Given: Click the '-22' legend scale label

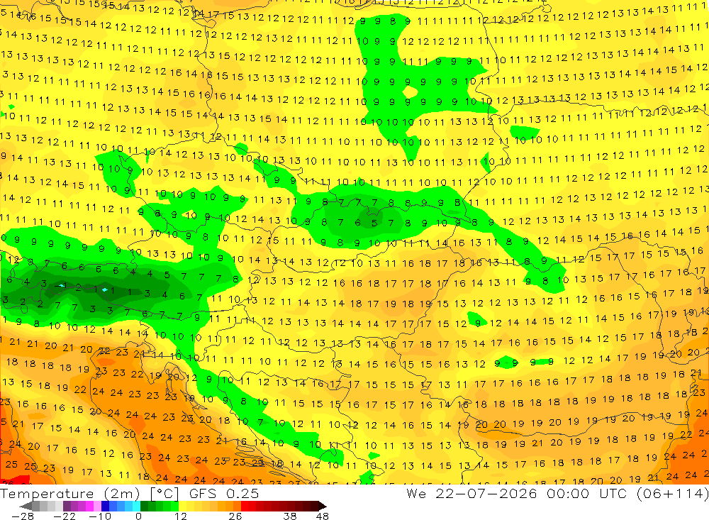Looking at the screenshot, I should click(65, 516).
